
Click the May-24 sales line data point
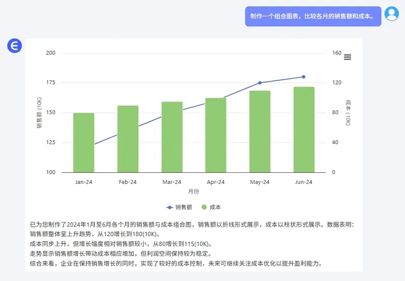[260, 83]
